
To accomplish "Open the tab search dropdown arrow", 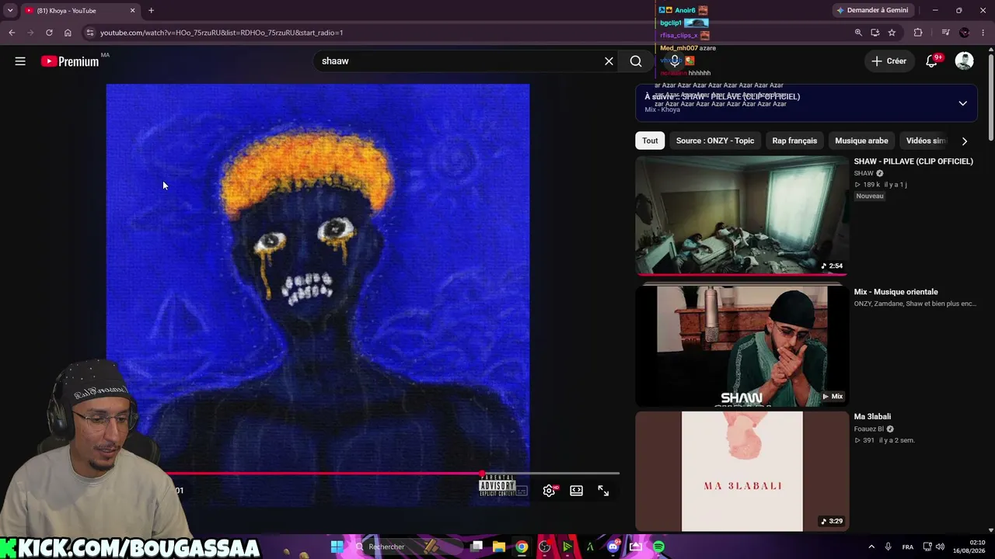I will [x=10, y=10].
